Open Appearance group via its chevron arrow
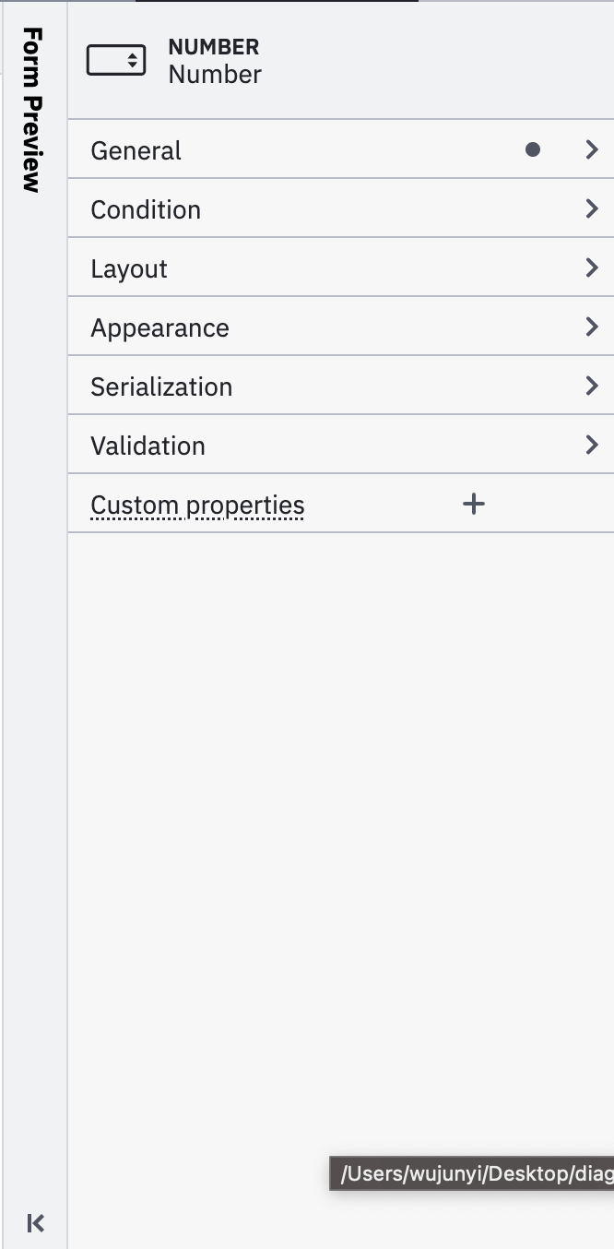This screenshot has height=1249, width=614. 592,327
